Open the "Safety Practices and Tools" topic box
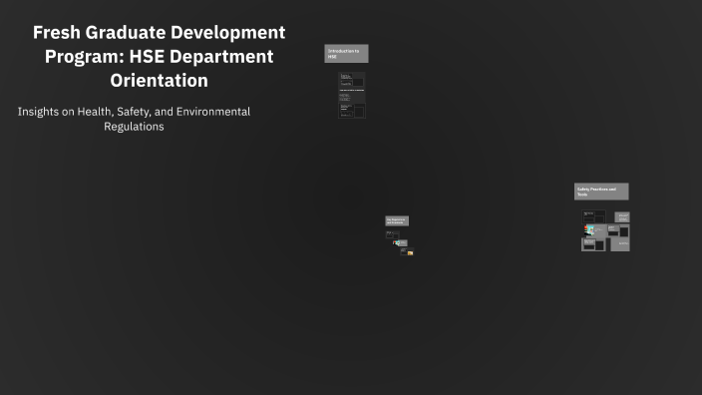The width and height of the screenshot is (702, 395). (601, 192)
